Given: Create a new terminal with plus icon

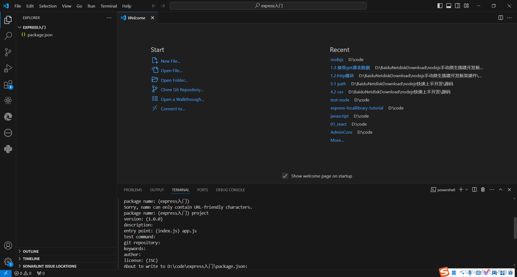Looking at the screenshot, I should click(461, 190).
